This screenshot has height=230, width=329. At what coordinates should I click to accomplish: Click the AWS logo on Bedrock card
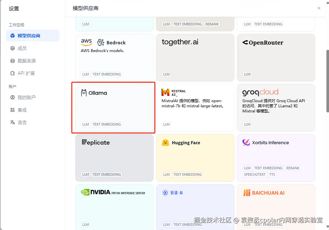pyautogui.click(x=87, y=42)
